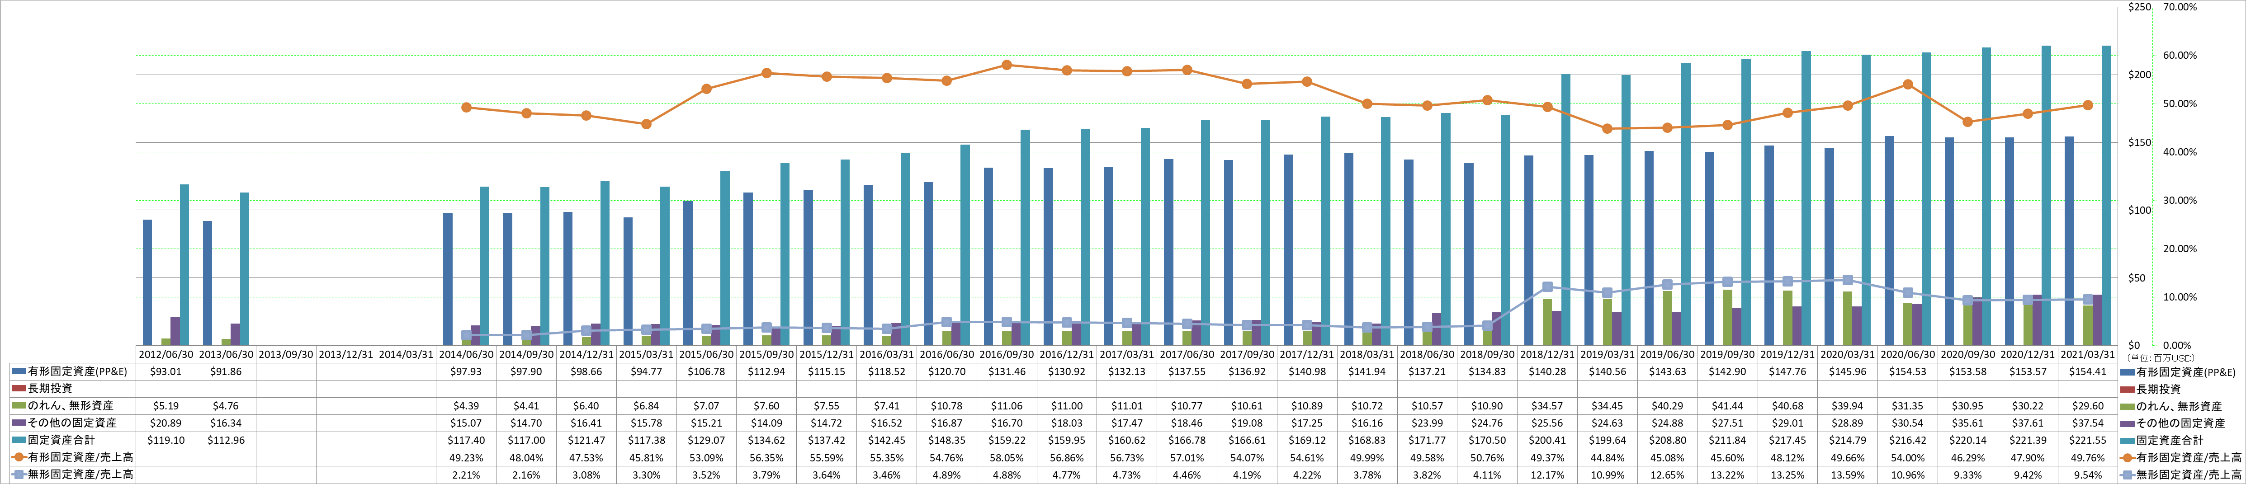Click the 0.00% axis label
Viewport: 2246px width, 484px height.
click(2177, 345)
